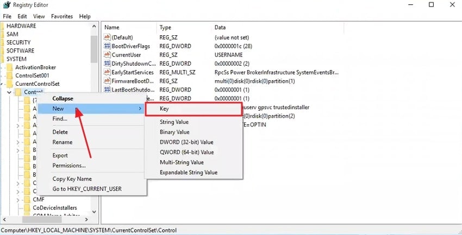Click the horizontal scrollbar left arrow
This screenshot has width=462, height=235.
(x=4, y=219)
